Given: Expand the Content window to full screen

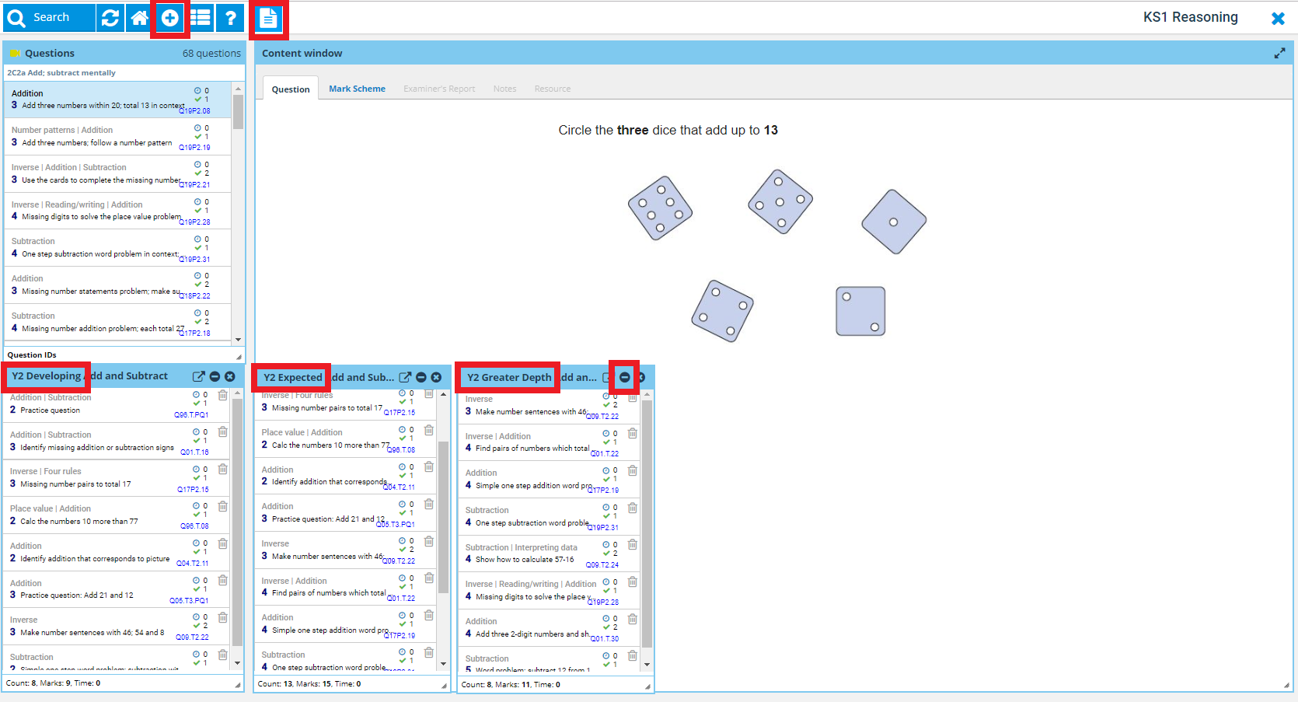Looking at the screenshot, I should [x=1279, y=54].
